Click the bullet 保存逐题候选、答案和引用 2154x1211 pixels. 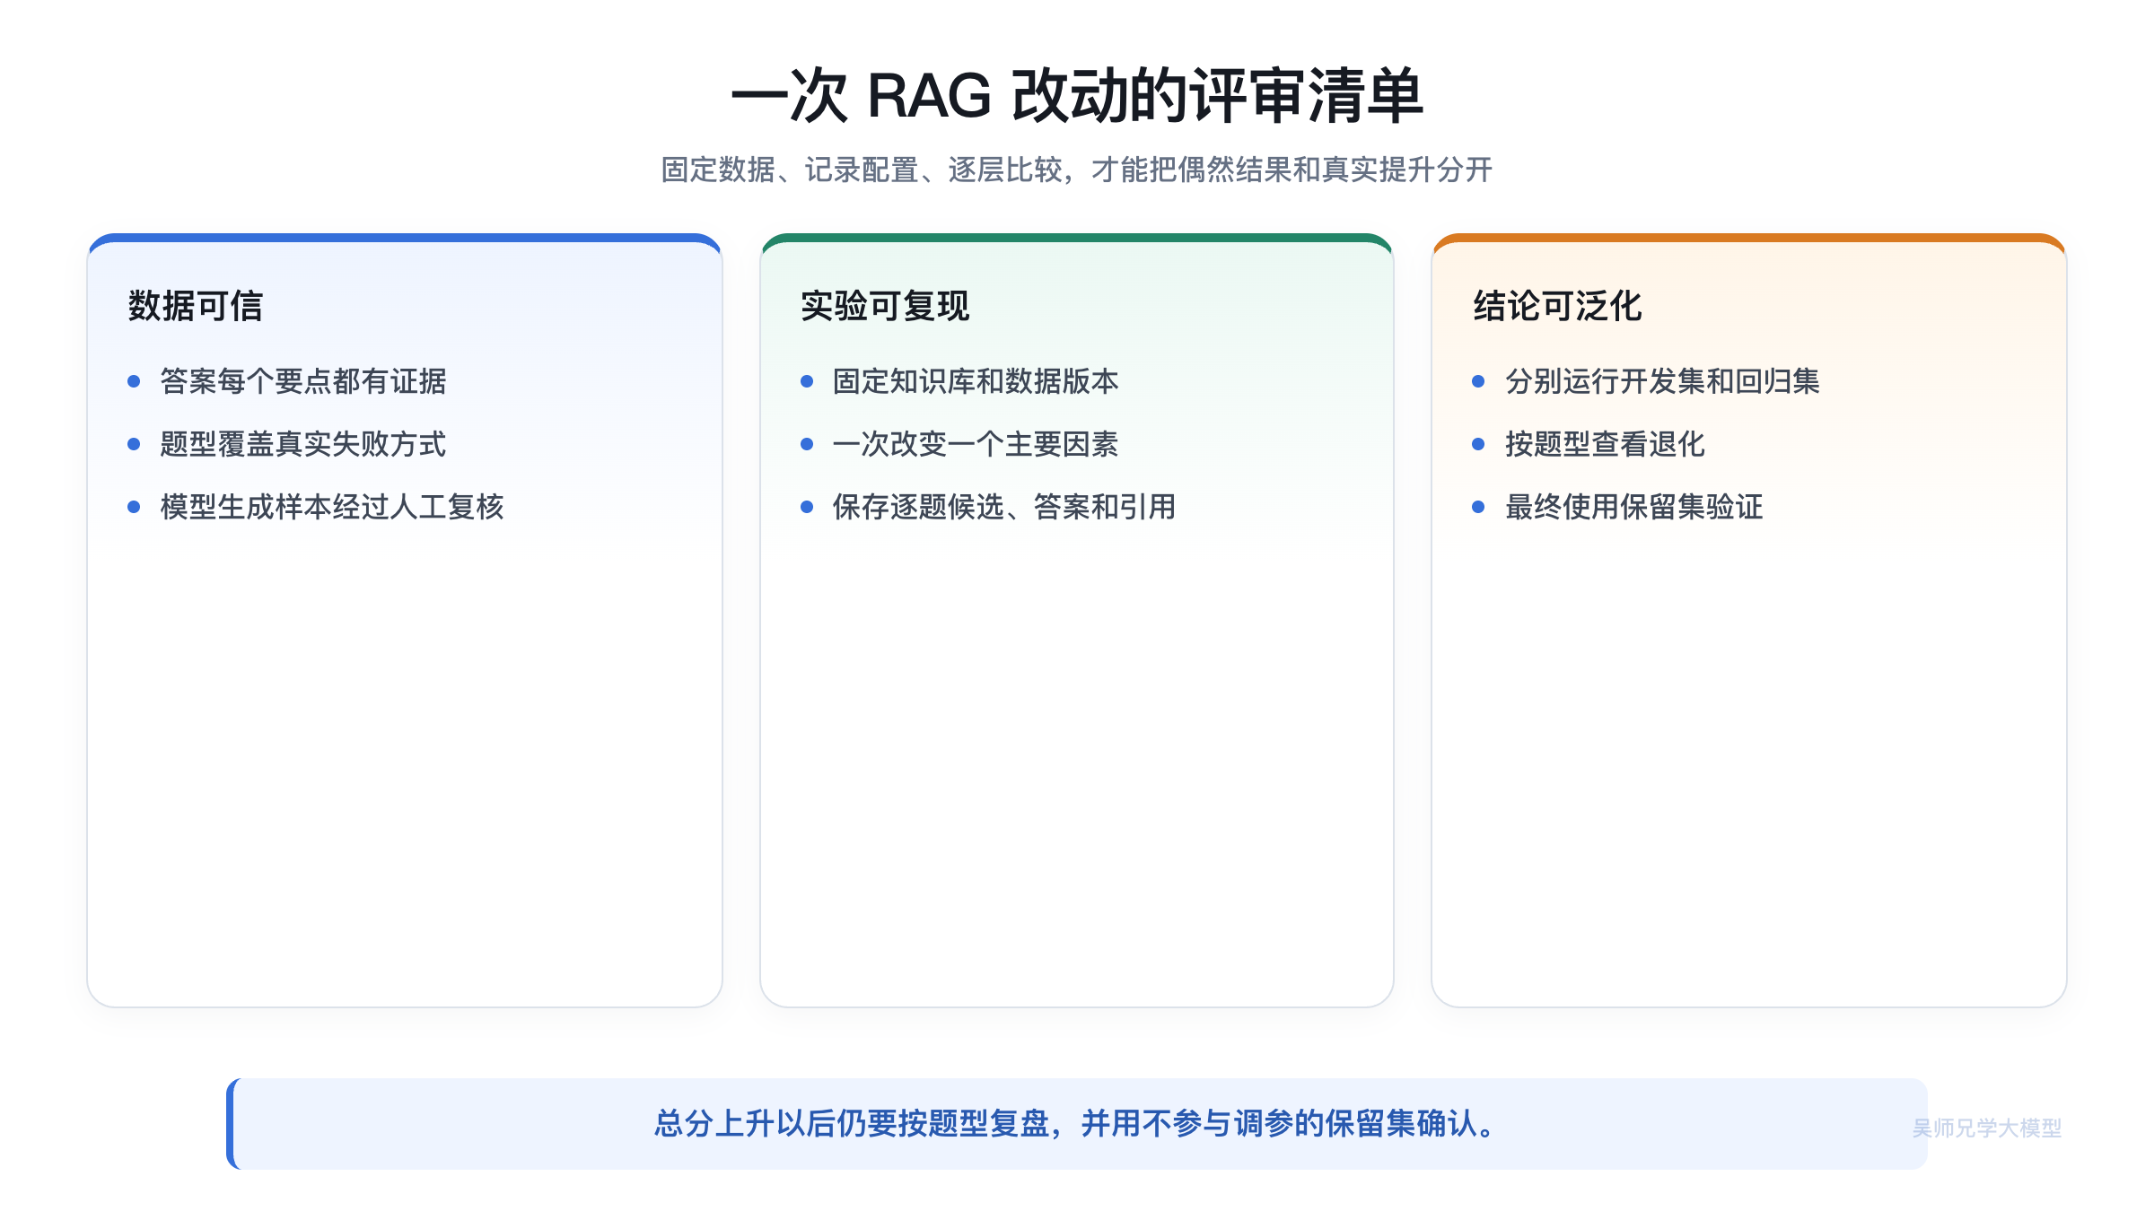pos(1004,507)
